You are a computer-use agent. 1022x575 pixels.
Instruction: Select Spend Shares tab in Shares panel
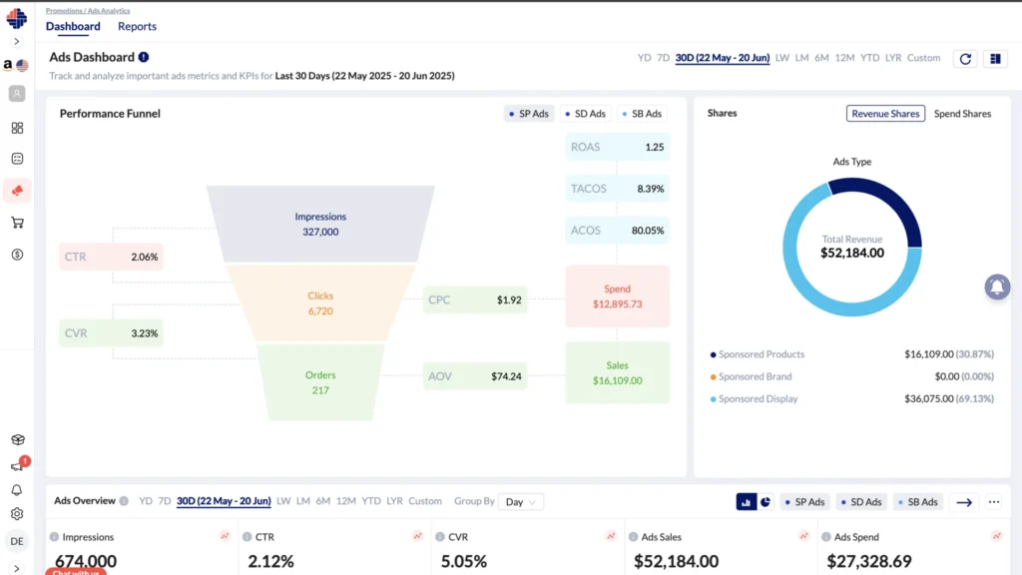[x=962, y=114]
